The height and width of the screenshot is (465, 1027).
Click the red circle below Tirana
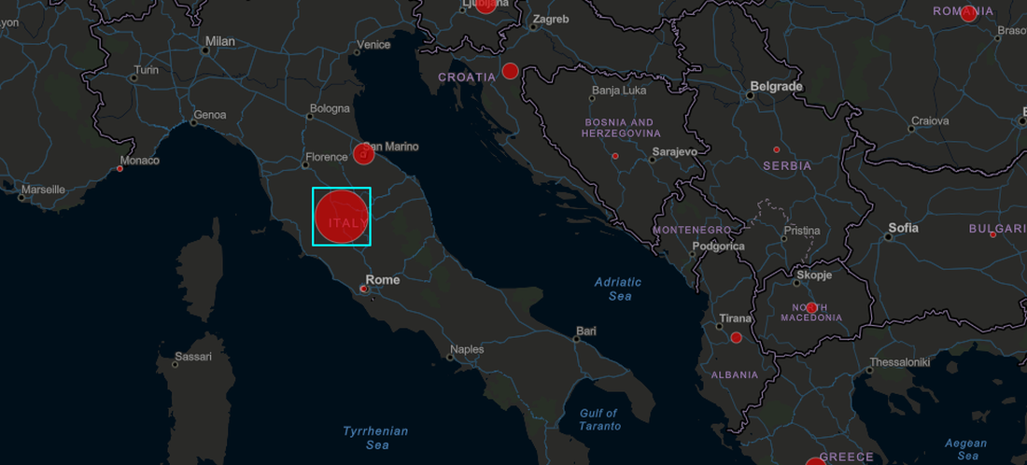tap(737, 338)
